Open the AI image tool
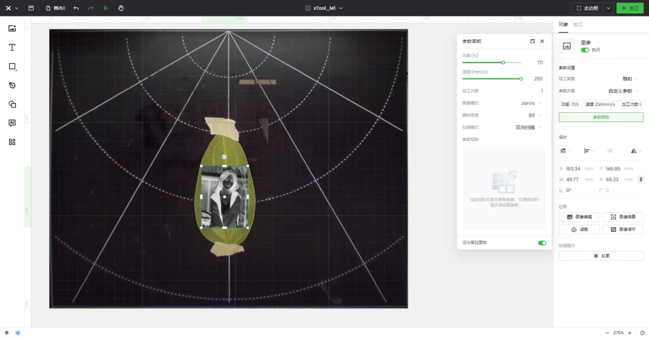Screen dimensions: 649x338 (x=12, y=123)
